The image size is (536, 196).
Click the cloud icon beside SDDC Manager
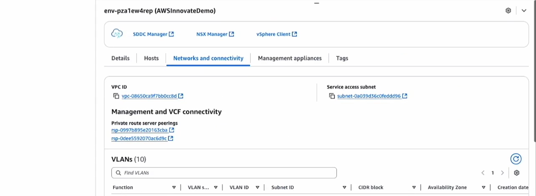tap(117, 33)
